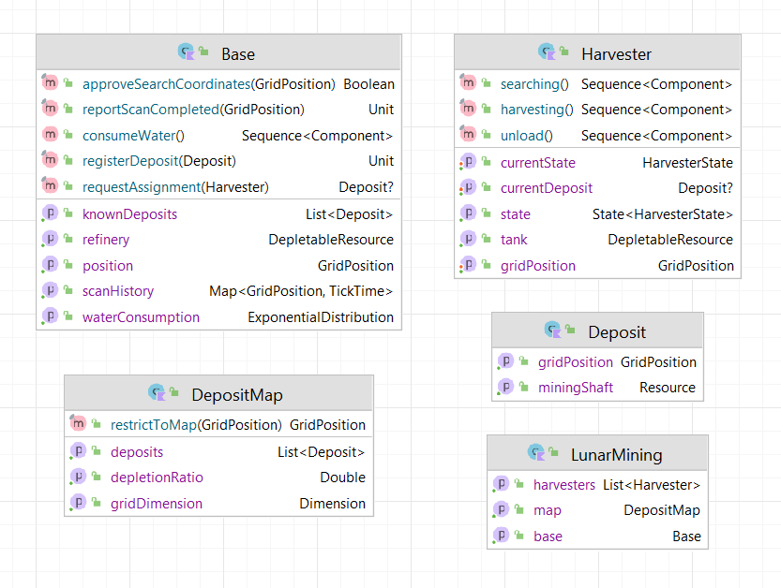
Task: Click the LunarMining class header icon
Action: click(x=536, y=452)
